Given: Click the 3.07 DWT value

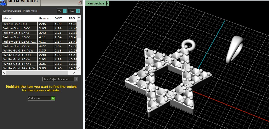Looking at the screenshot, I should 58,46.
